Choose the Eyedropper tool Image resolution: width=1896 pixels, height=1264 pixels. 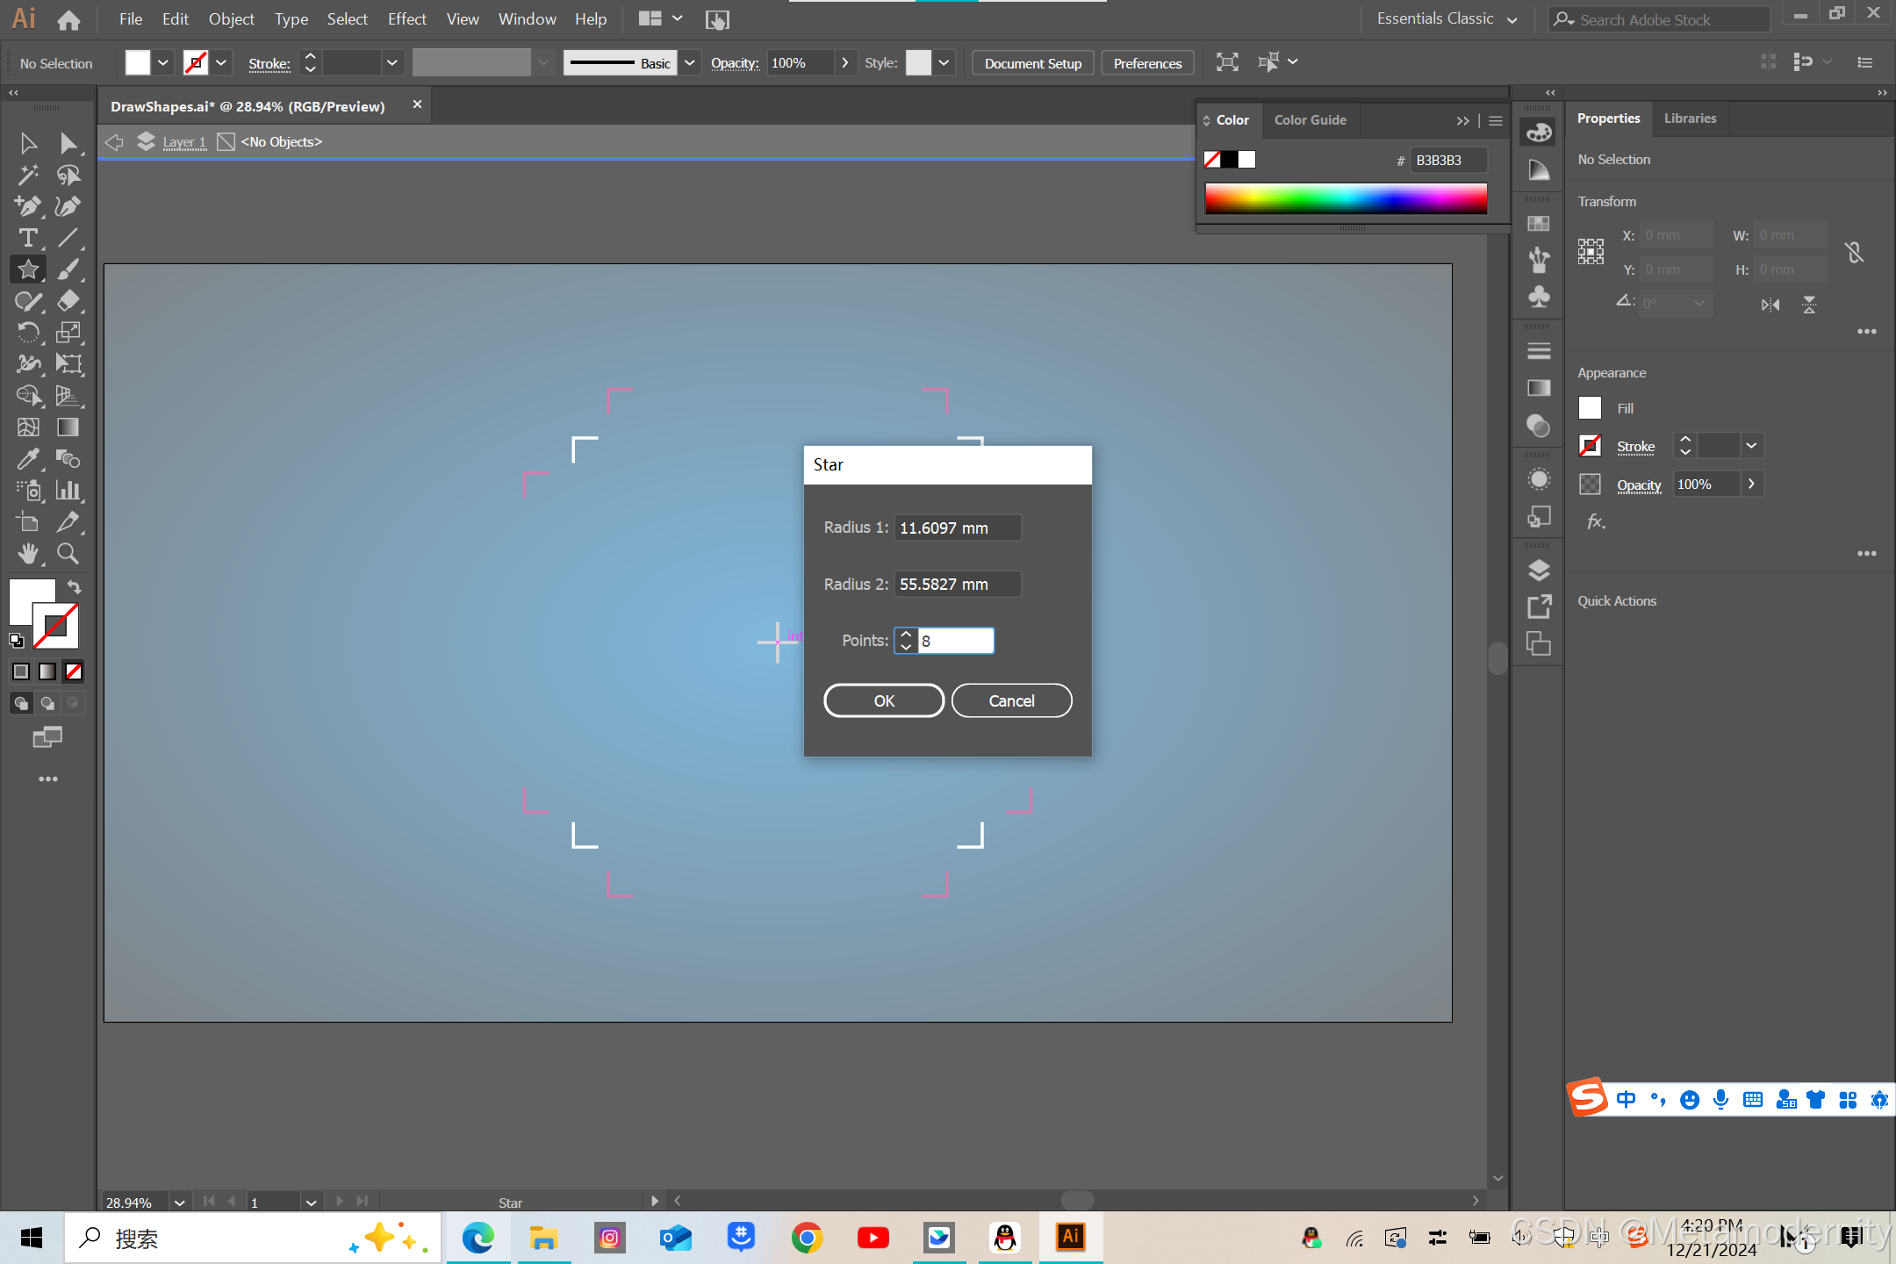28,459
